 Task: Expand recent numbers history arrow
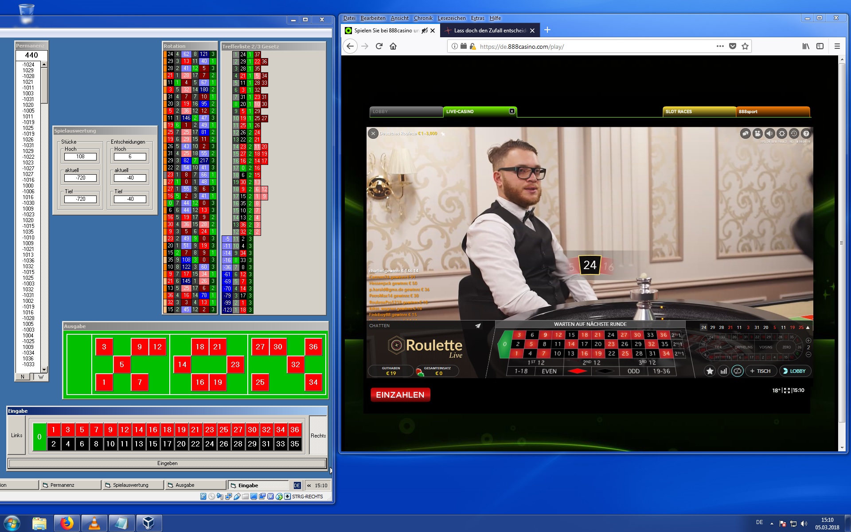[808, 328]
